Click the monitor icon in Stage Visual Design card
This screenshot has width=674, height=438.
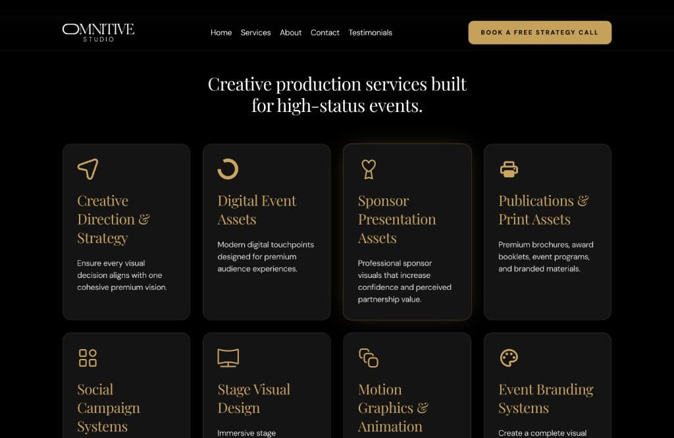click(228, 358)
